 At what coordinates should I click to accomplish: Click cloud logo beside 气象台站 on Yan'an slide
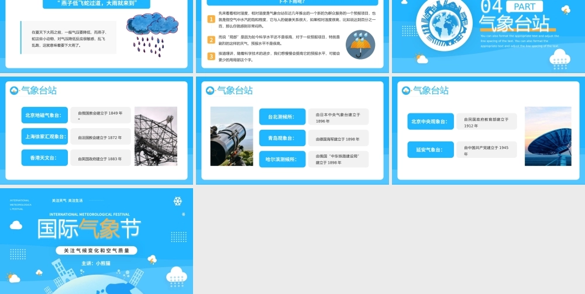[x=406, y=91]
